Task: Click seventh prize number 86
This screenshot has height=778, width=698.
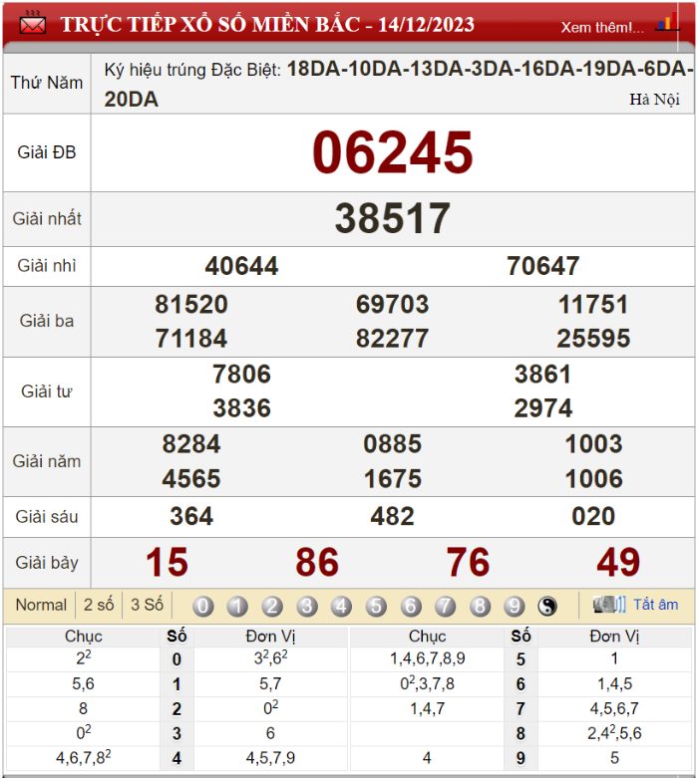Action: 317,562
